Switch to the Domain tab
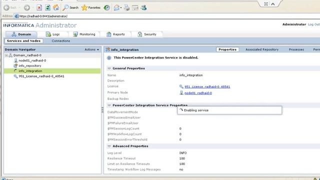This screenshot has width=320, height=180. pos(21,34)
